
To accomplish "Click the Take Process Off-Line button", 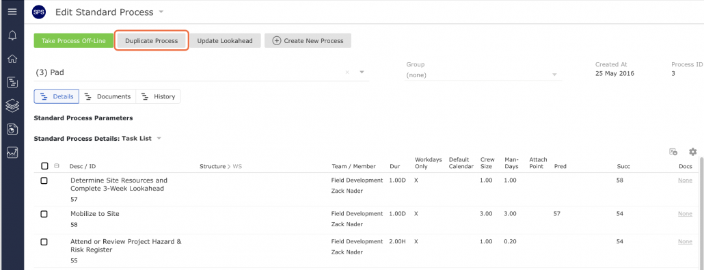I will point(74,40).
